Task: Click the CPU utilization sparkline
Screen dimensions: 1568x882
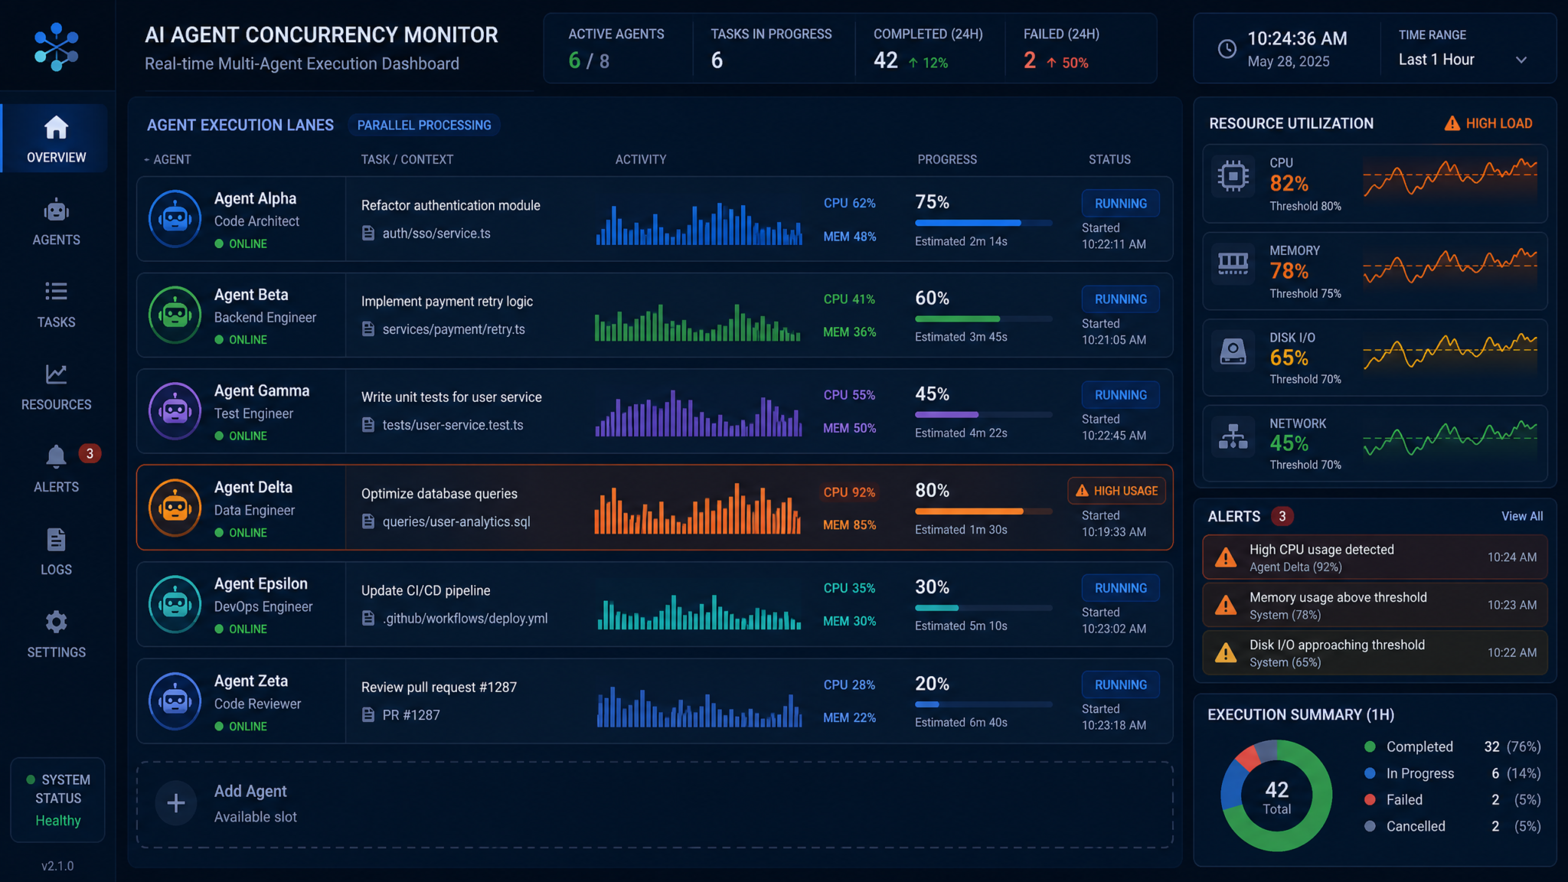Action: tap(1449, 178)
